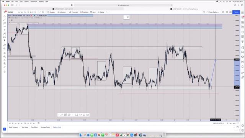The height and width of the screenshot is (138, 245).
Task: Open indicator Templates
Action: click(84, 12)
